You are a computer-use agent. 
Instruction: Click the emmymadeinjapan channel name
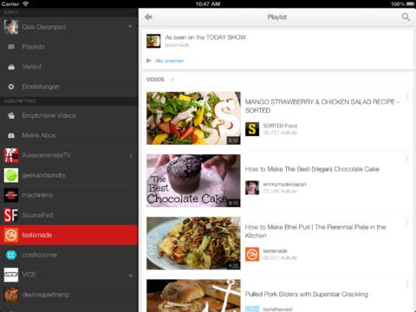point(284,185)
